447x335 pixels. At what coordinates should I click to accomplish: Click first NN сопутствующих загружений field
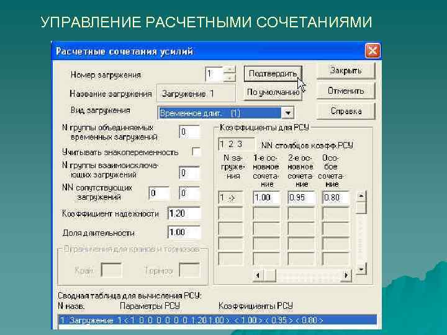159,193
